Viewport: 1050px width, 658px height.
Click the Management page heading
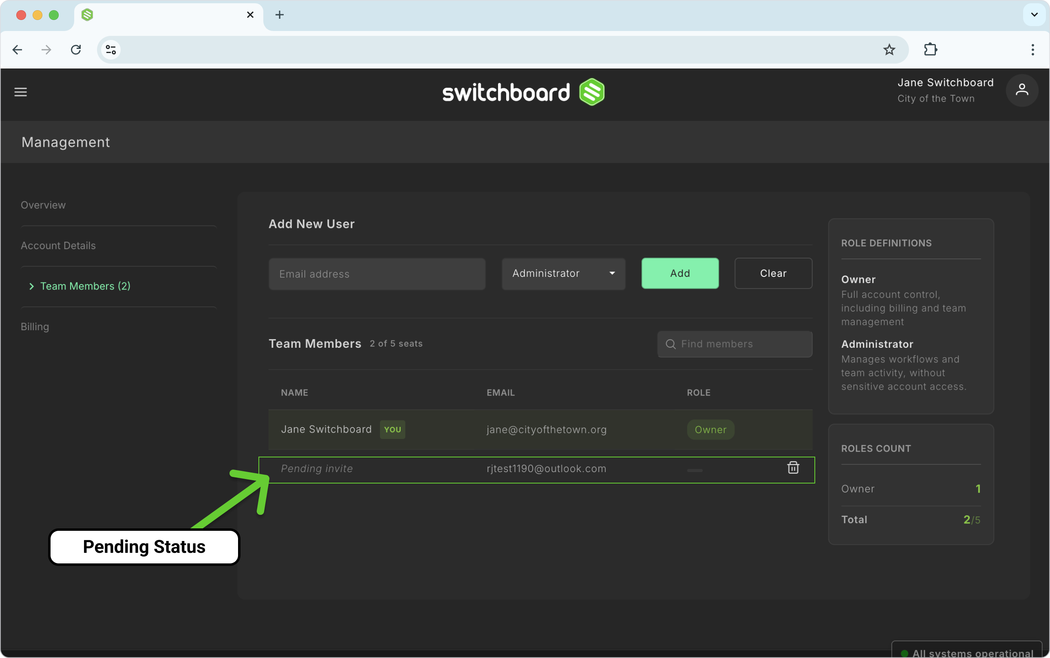coord(66,142)
